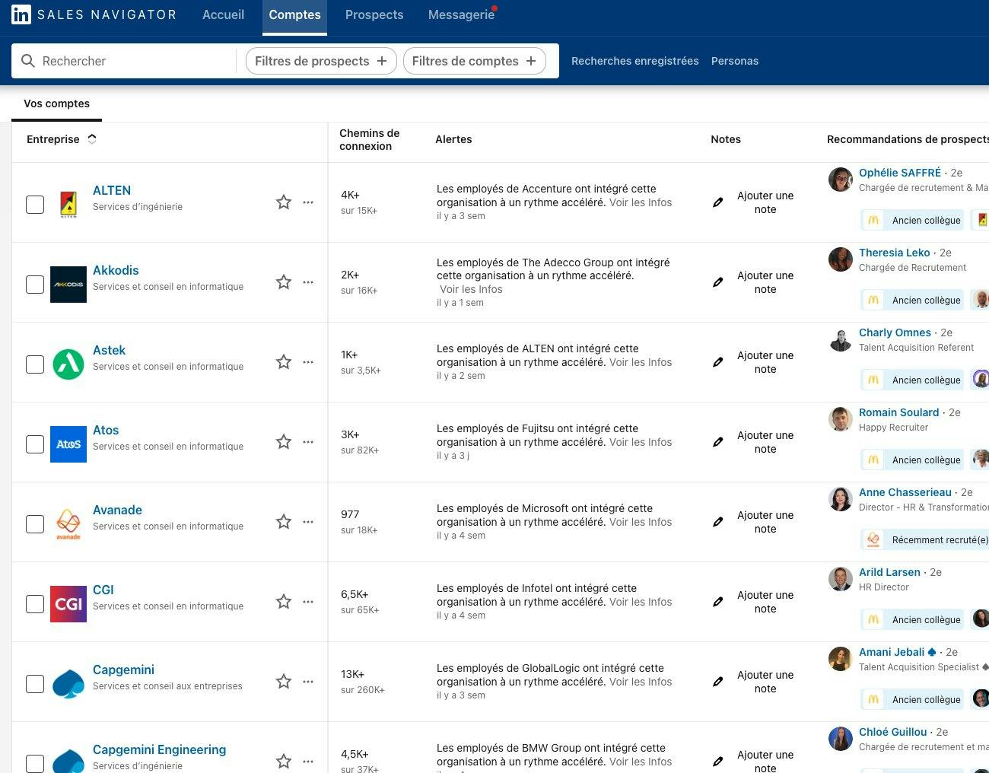
Task: Open more options for Capgemini Engineering
Action: [x=308, y=762]
